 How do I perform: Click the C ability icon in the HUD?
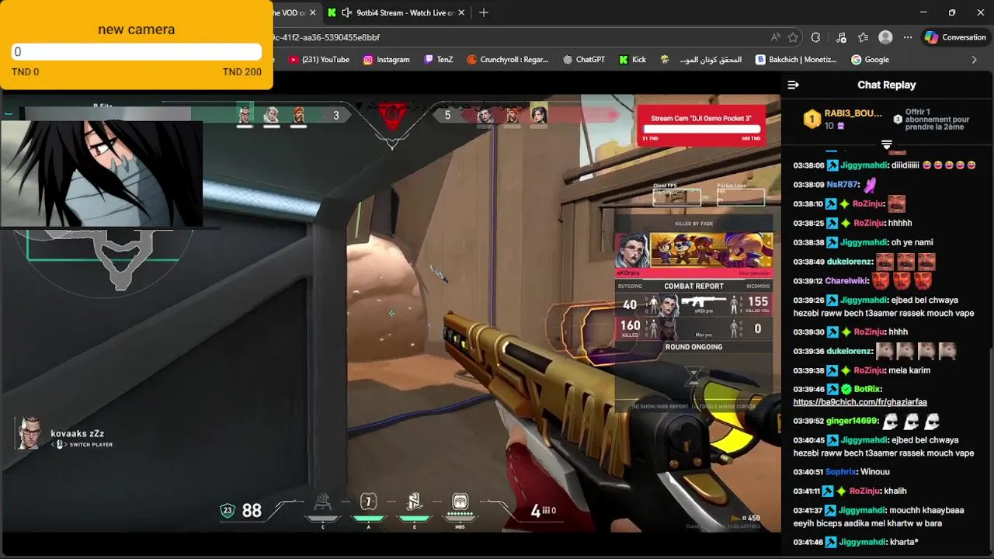[x=323, y=502]
